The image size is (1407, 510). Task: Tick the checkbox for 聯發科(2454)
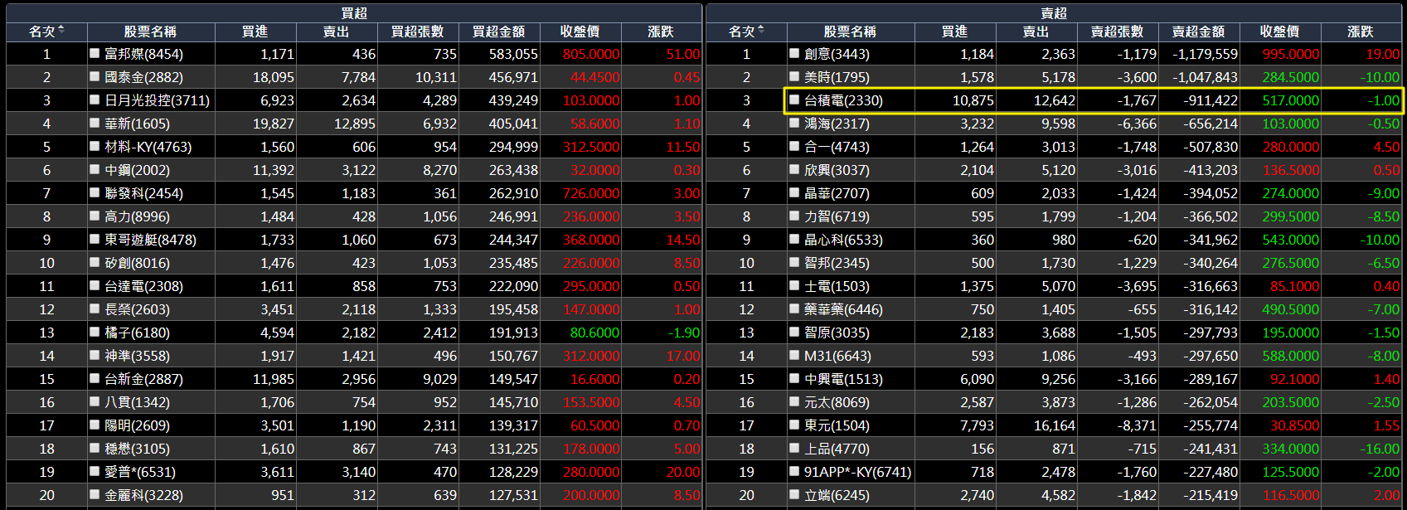click(95, 193)
